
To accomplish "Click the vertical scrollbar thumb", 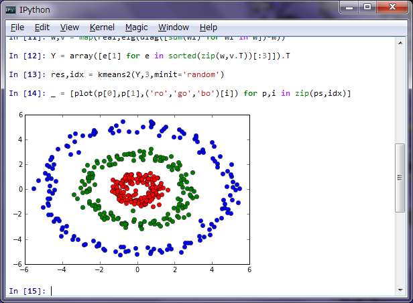I will (x=400, y=178).
